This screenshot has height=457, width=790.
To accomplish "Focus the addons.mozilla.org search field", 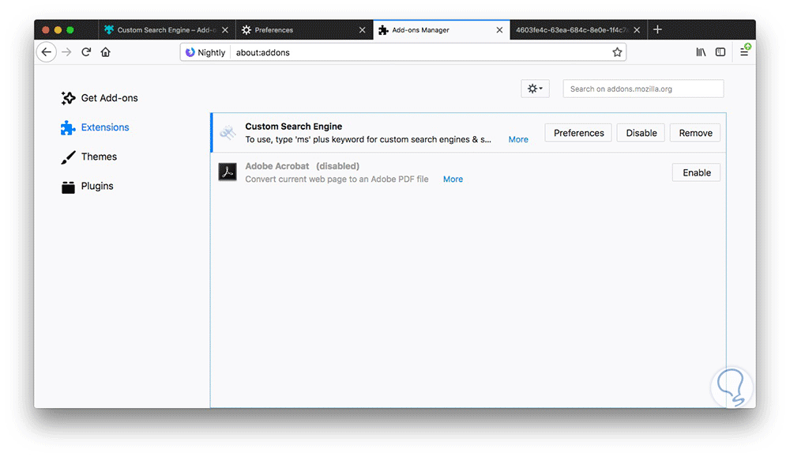I will pyautogui.click(x=643, y=89).
